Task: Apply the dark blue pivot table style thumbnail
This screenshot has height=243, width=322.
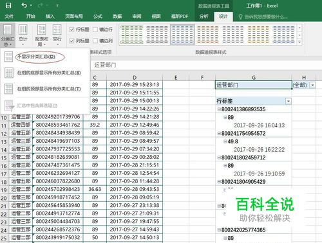Action: pyautogui.click(x=283, y=35)
